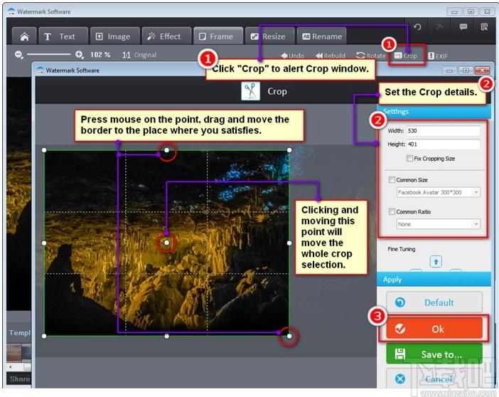Open the feedback chat bubble icon
The image size is (499, 397).
click(x=463, y=27)
